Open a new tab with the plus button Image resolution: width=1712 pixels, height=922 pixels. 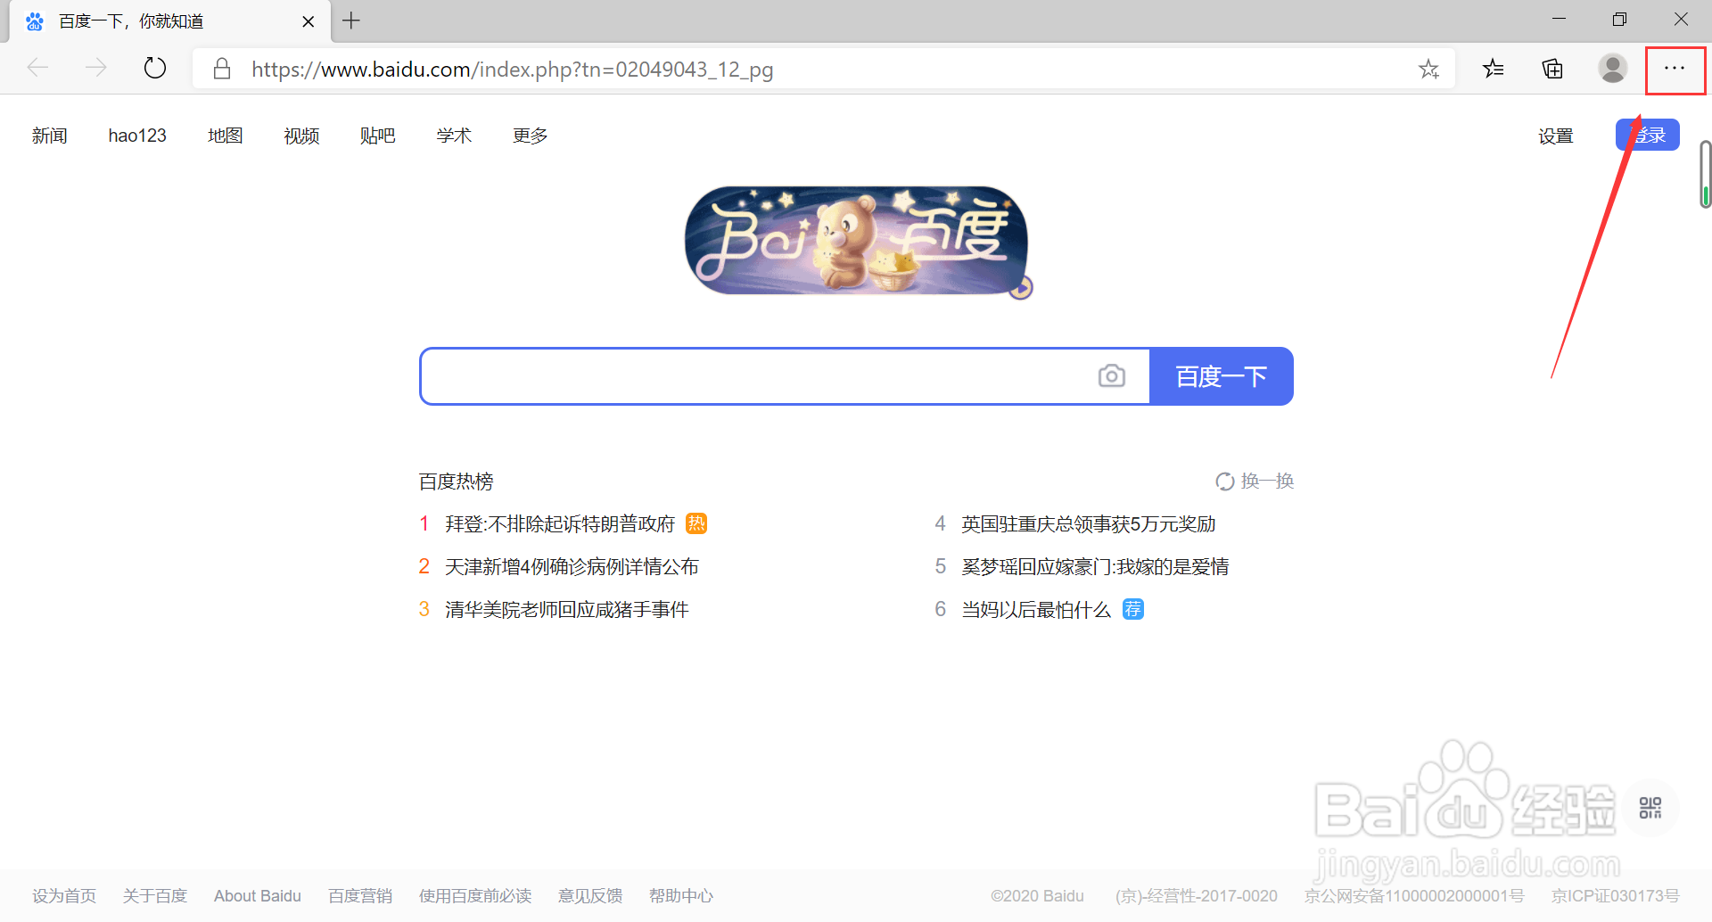click(351, 21)
